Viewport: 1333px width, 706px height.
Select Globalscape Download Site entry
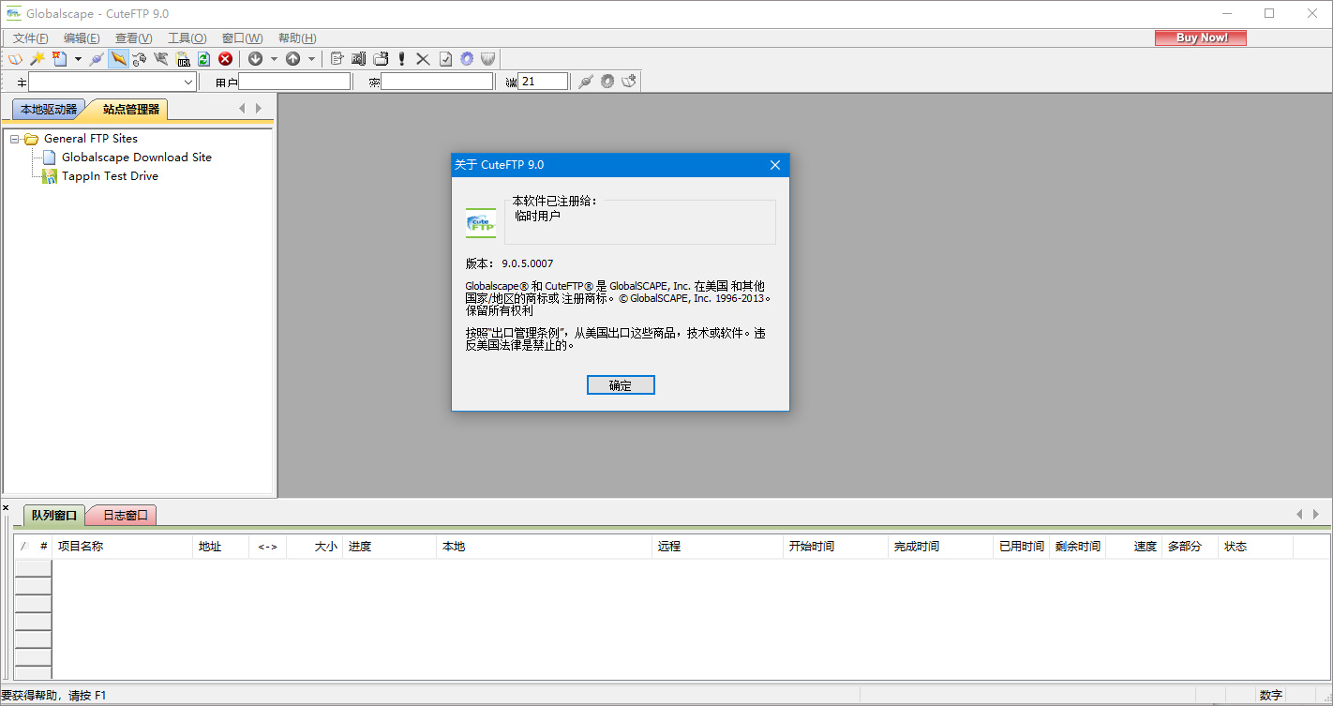[x=137, y=158]
